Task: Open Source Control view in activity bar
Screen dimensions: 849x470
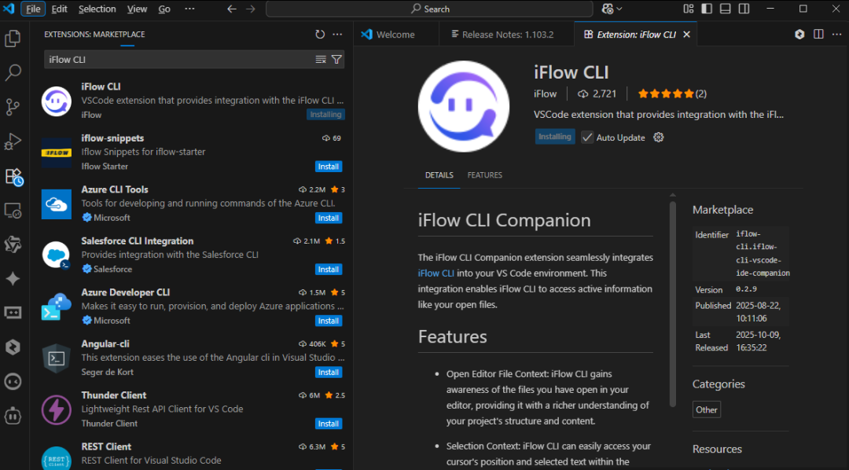Action: (x=13, y=107)
